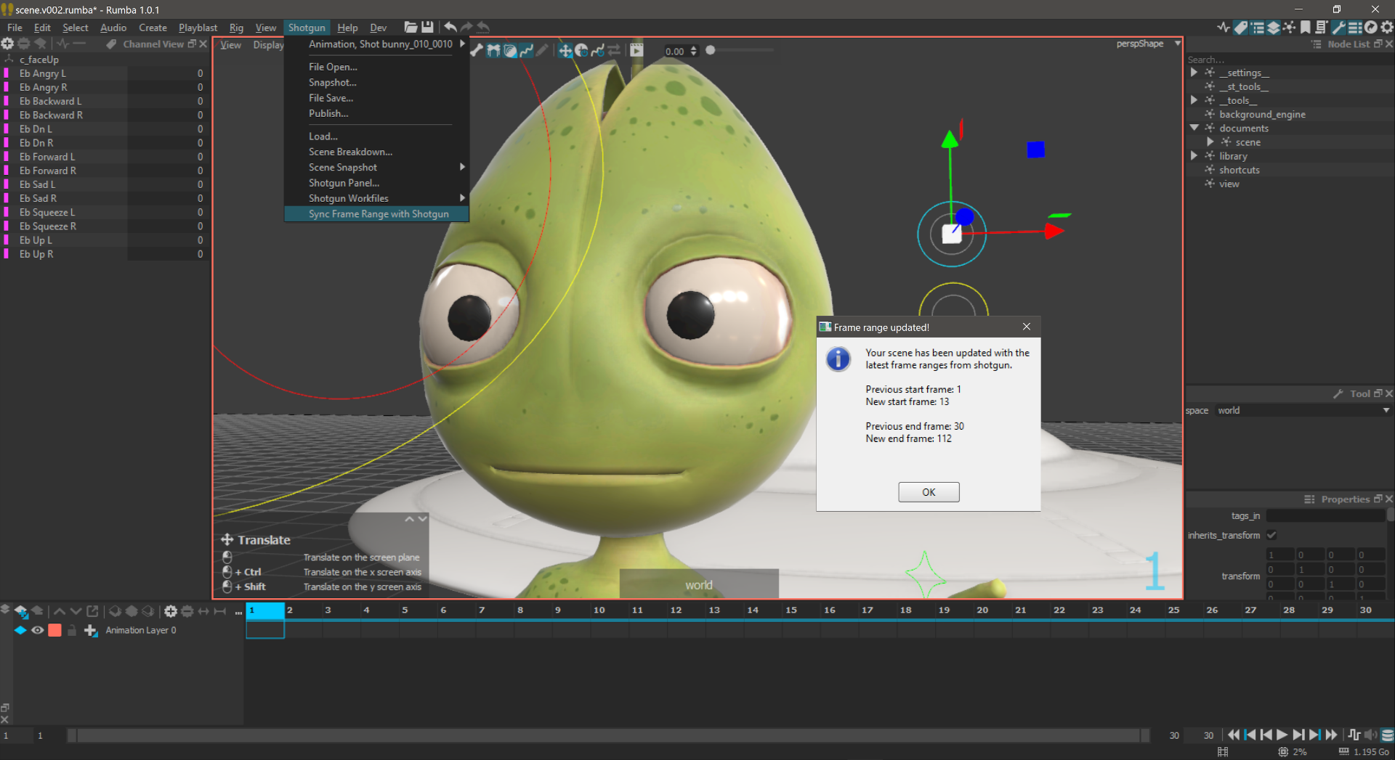Jump to the first frame button
The image size is (1395, 760).
[1234, 735]
